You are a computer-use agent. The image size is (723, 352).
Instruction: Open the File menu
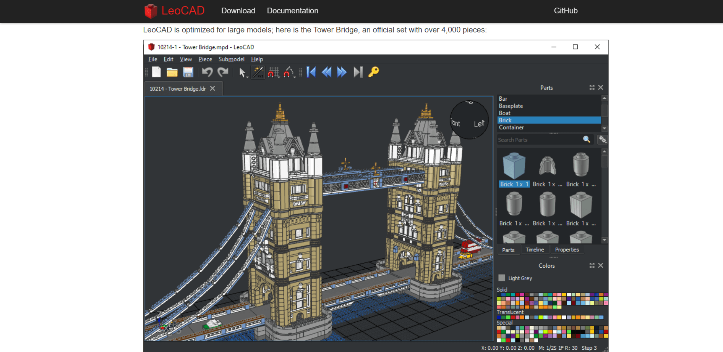[x=153, y=59]
